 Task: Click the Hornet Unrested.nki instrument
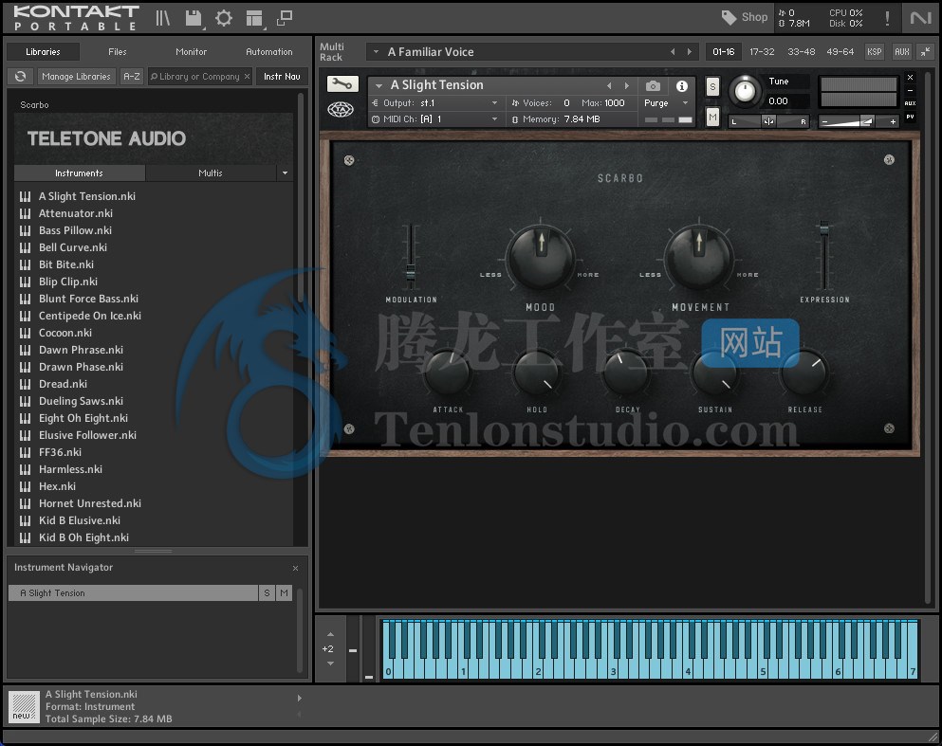[90, 503]
